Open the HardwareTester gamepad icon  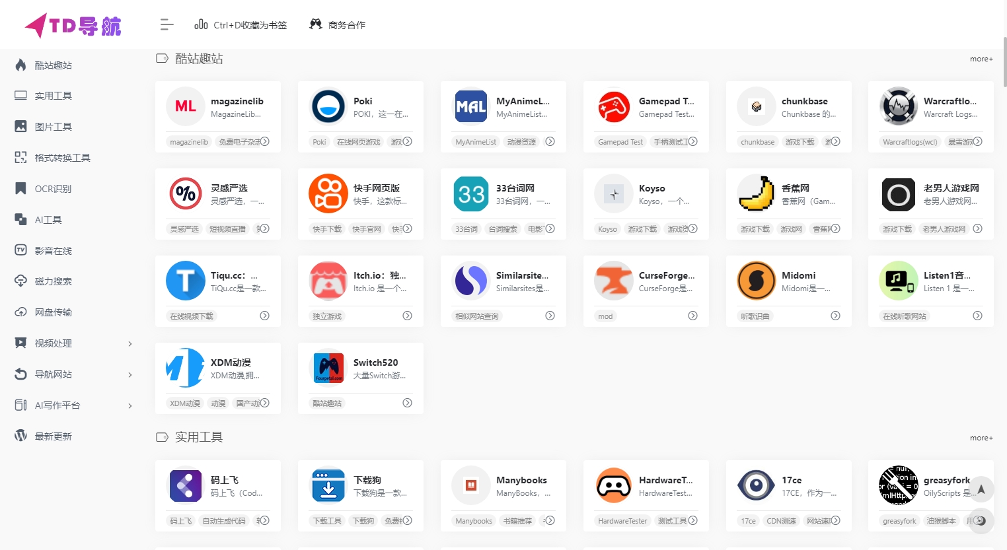(614, 485)
